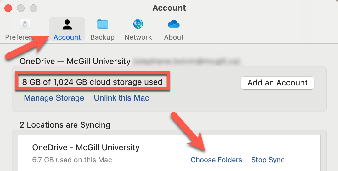The width and height of the screenshot is (338, 171).
Task: Click the Add an Account button
Action: tap(278, 83)
